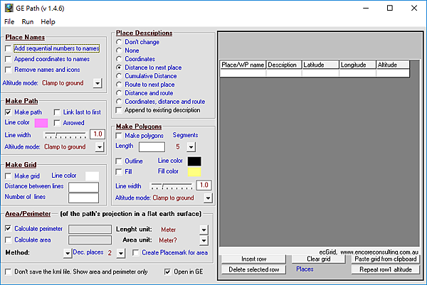The image size is (427, 285).
Task: Check Create Placemark for area
Action: click(x=136, y=252)
